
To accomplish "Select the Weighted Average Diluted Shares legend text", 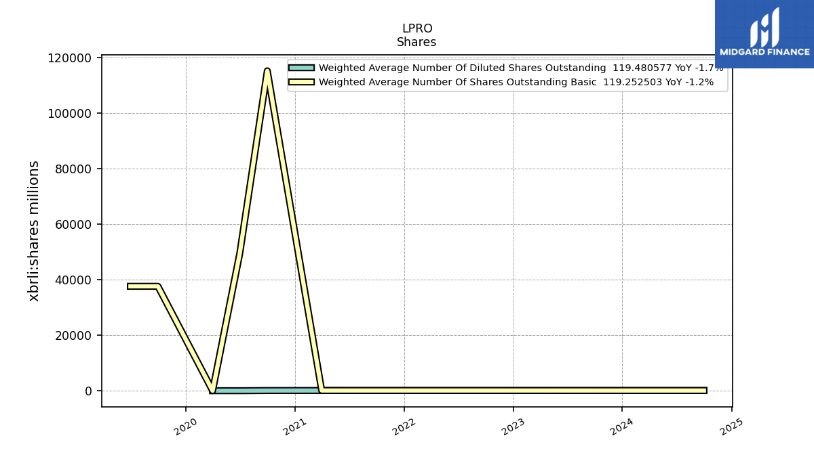I will (521, 68).
